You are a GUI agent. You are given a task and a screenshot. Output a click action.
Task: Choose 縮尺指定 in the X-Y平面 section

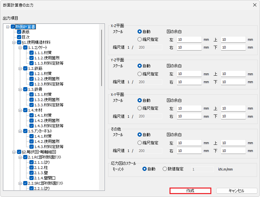coord(140,108)
